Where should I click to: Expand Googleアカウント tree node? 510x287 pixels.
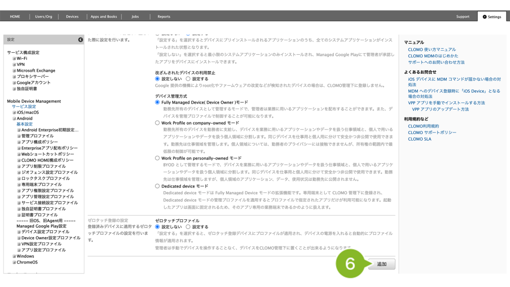click(x=14, y=83)
